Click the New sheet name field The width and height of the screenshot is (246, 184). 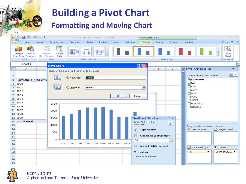point(116,78)
